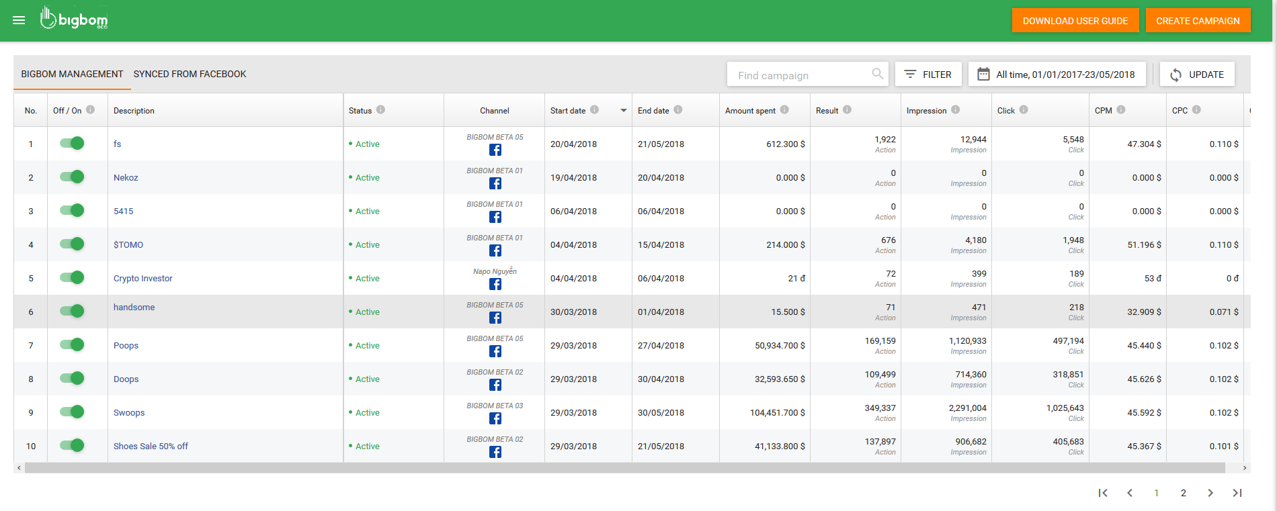Click the info icon next to Amount spent
Viewport: 1277px width, 511px height.
pyautogui.click(x=784, y=110)
